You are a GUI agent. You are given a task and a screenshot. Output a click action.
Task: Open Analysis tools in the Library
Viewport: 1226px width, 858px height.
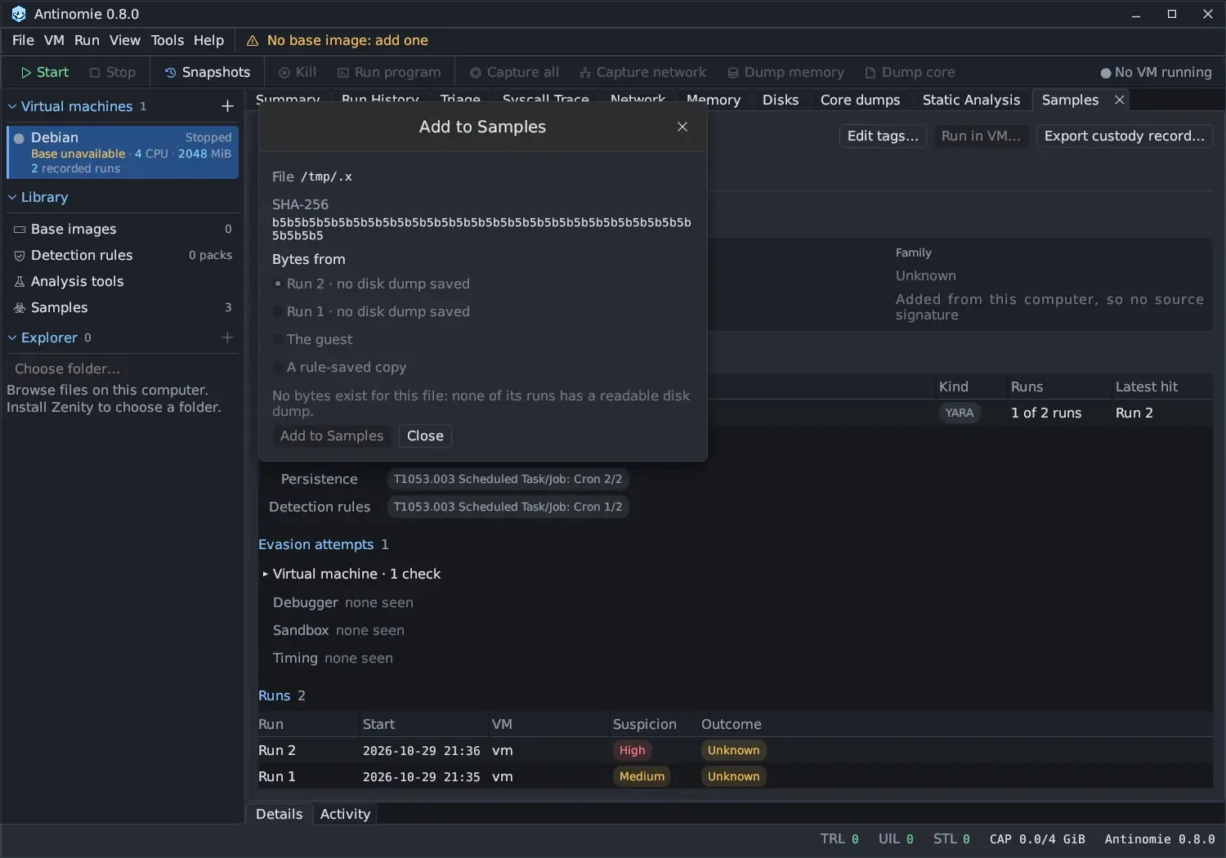(x=123, y=282)
